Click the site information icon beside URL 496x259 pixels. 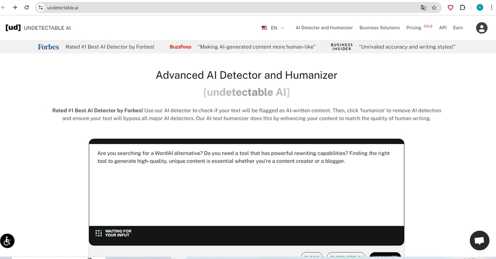click(x=41, y=7)
